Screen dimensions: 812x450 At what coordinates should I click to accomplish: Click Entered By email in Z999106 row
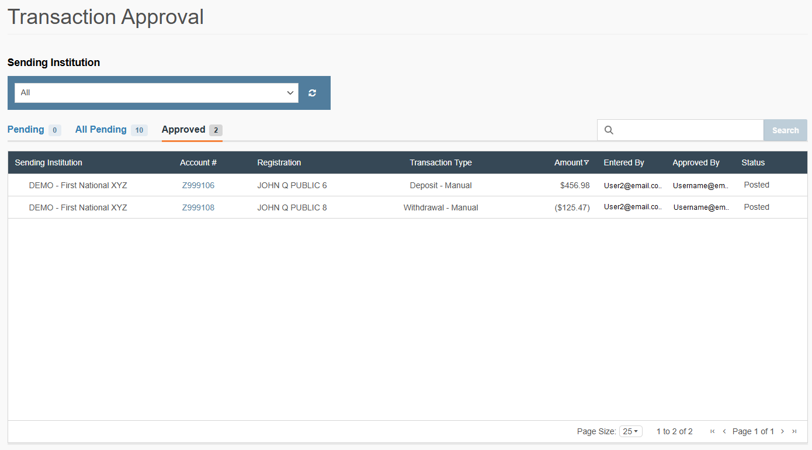tap(633, 185)
